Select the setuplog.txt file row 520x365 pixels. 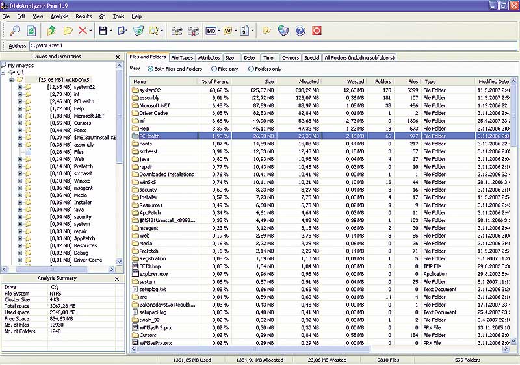[x=320, y=290]
